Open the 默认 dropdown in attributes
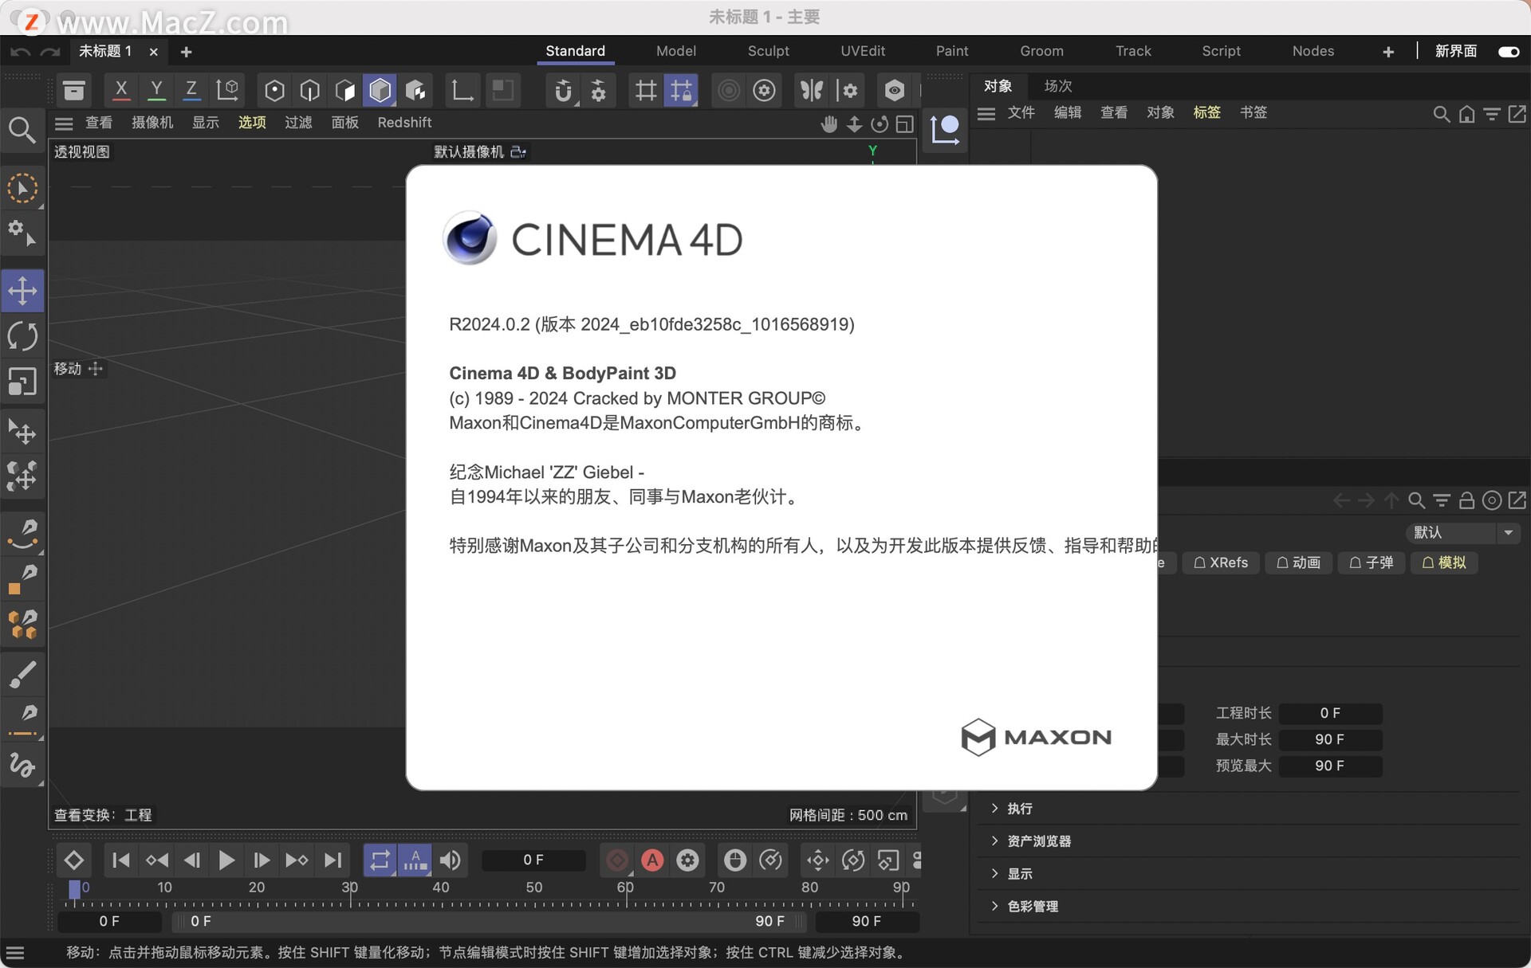The image size is (1531, 968). tap(1463, 532)
